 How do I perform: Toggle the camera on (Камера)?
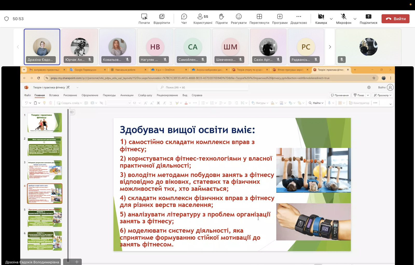[x=321, y=19]
